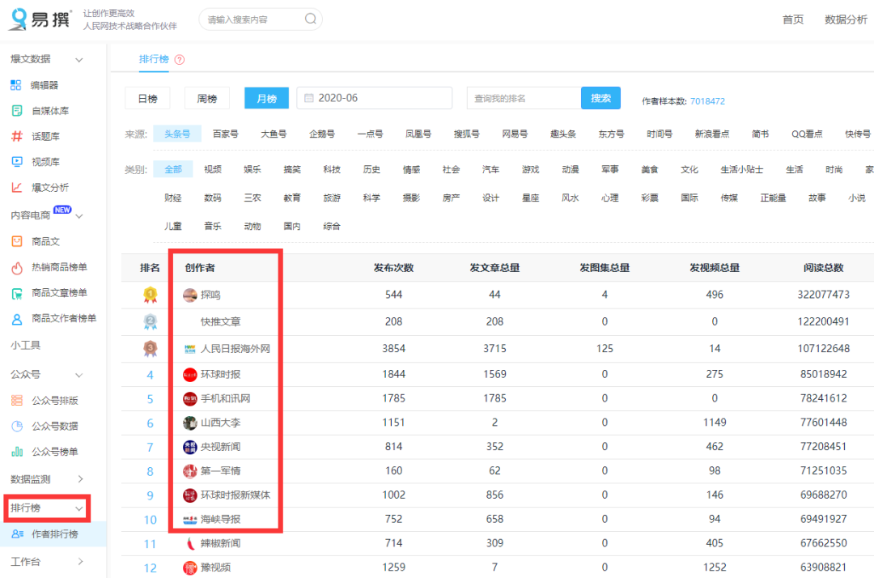Expand the 数据监测 section
This screenshot has width=874, height=578.
(x=80, y=479)
